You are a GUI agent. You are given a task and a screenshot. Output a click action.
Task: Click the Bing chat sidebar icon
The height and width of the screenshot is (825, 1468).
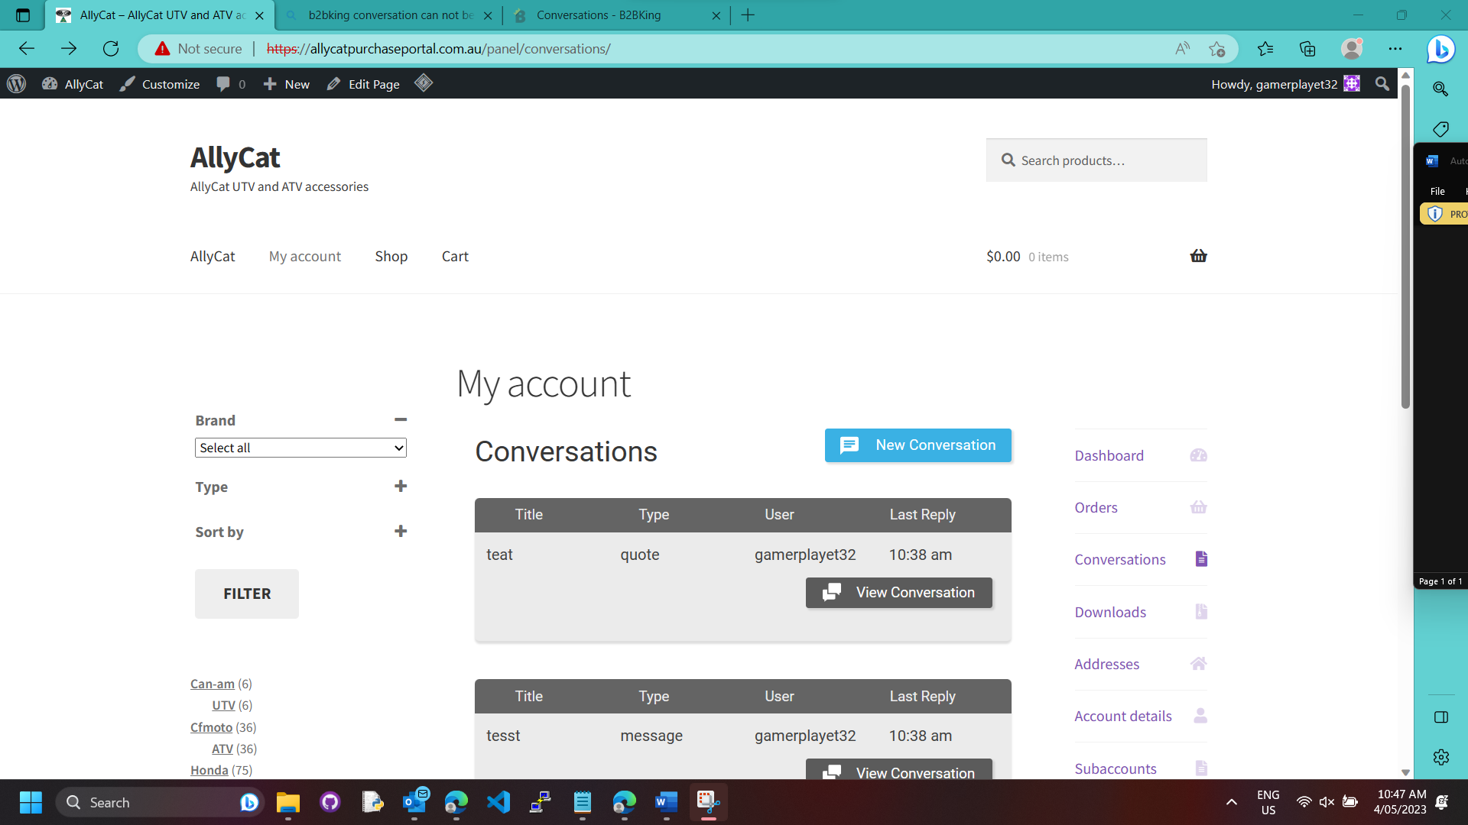(x=1440, y=49)
